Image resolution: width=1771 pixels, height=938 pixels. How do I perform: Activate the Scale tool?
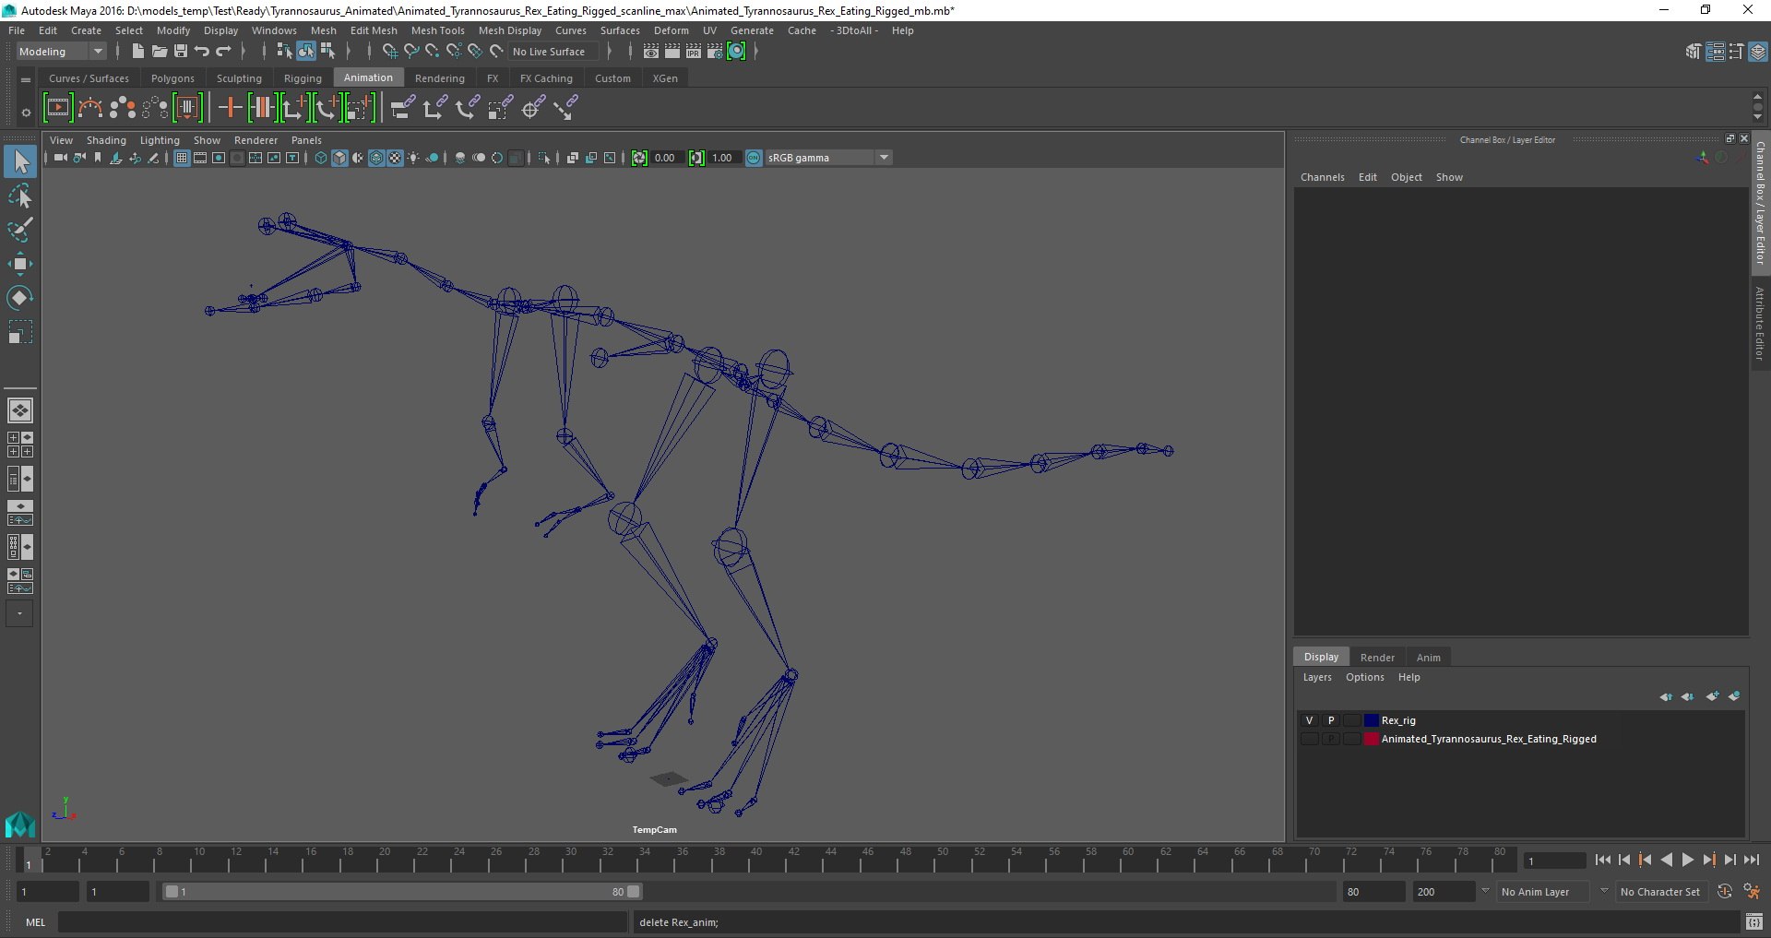20,332
